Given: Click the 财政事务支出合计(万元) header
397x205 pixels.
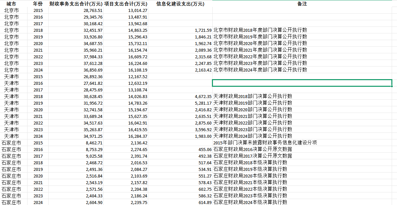Looking at the screenshot, I should pyautogui.click(x=76, y=4).
